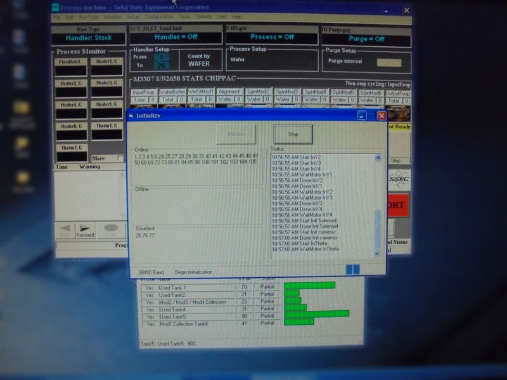
Task: Click the PHS oval icon button
Action: (x=111, y=228)
